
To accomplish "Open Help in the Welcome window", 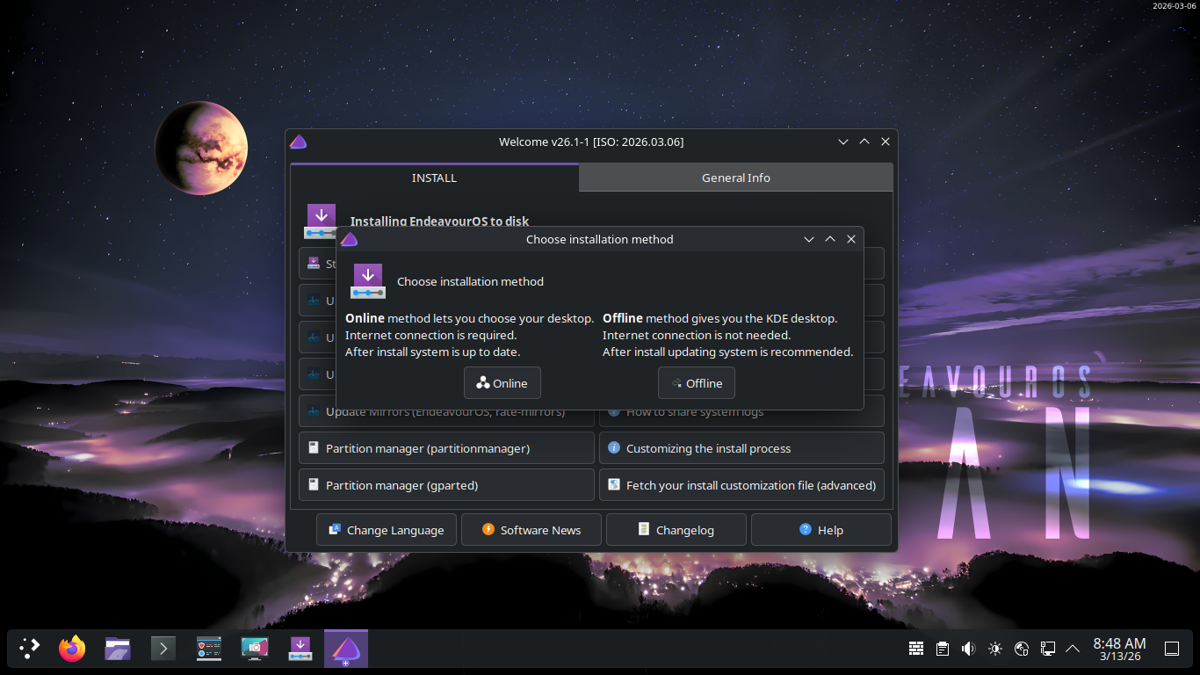I will tap(821, 530).
